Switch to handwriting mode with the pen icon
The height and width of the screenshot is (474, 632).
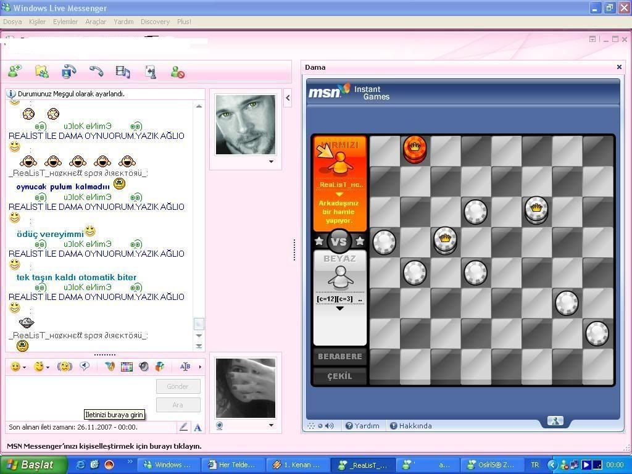pyautogui.click(x=183, y=427)
